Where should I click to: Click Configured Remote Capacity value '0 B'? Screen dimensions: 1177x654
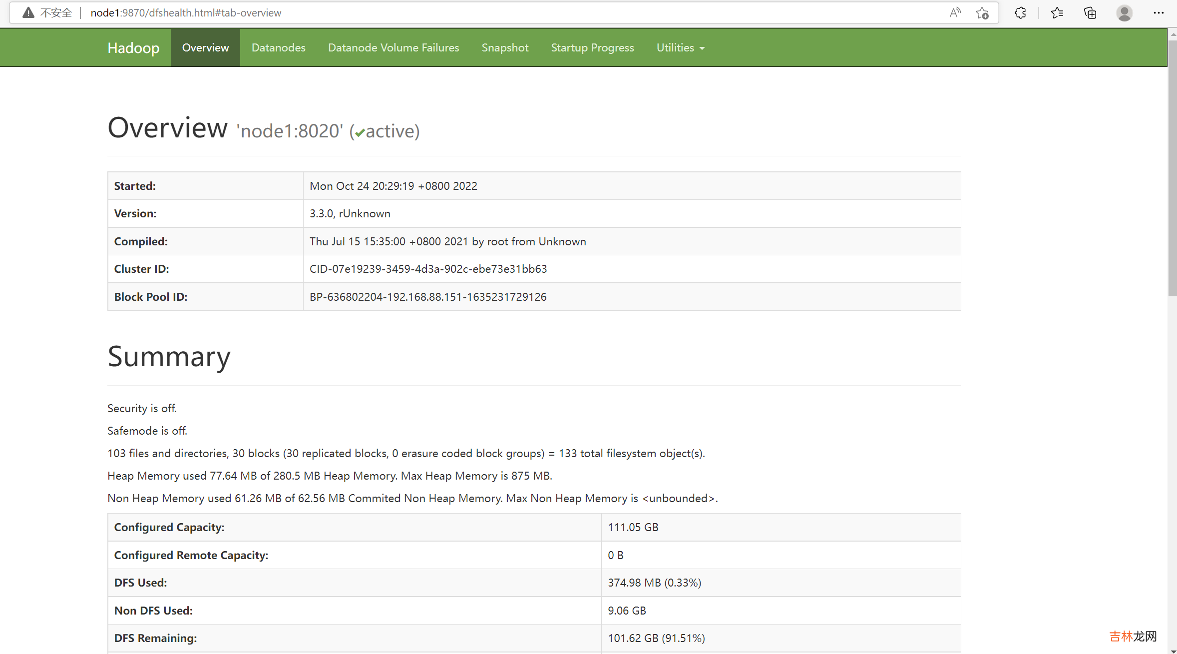(615, 555)
